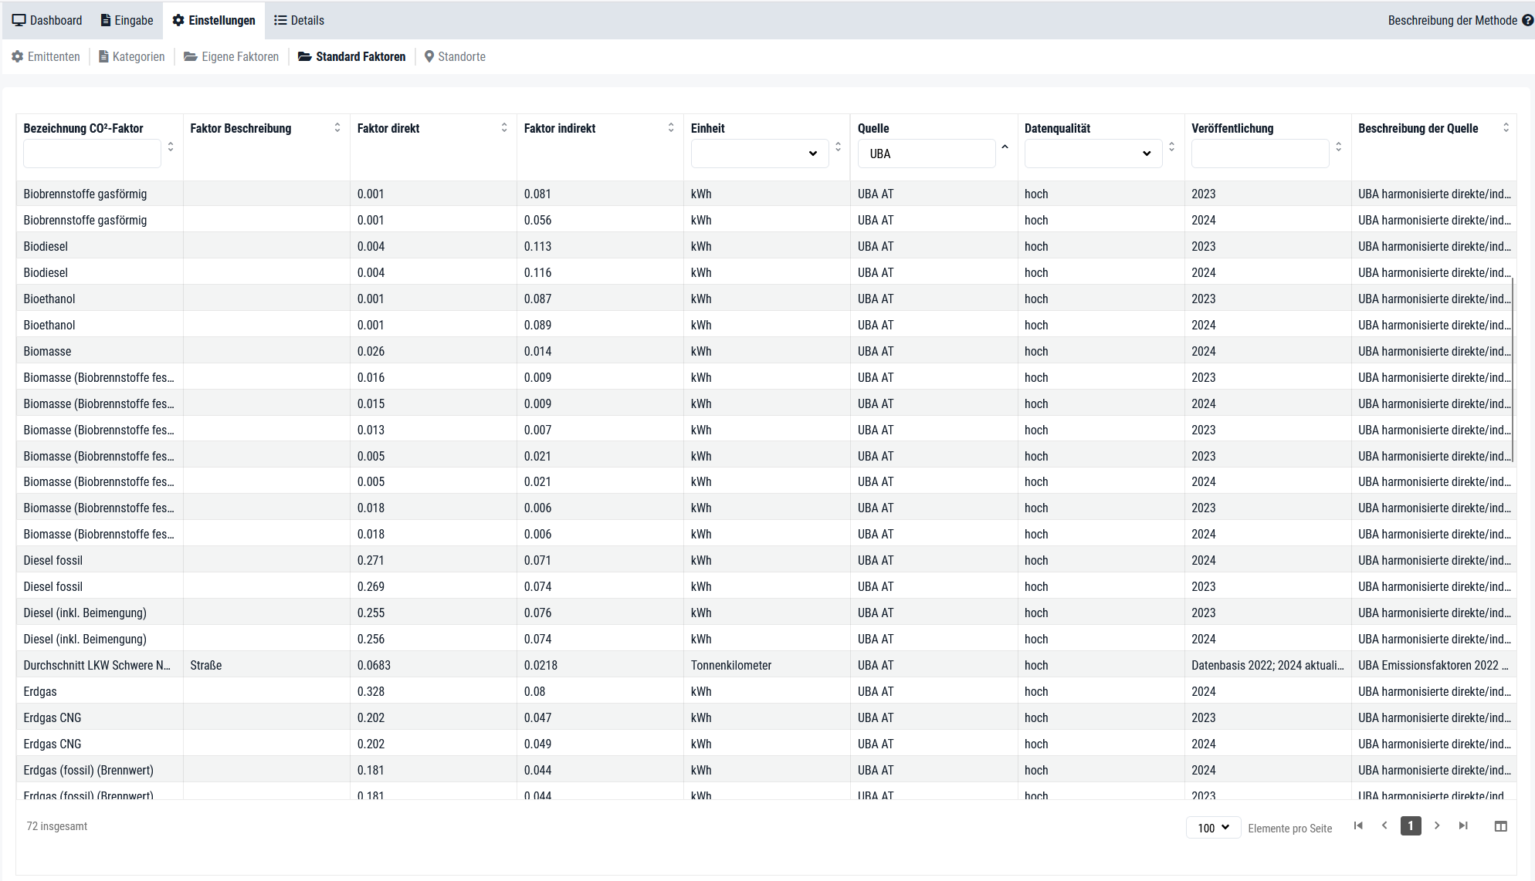Click the Bezeichnung CO²-Faktor filter field

[92, 154]
